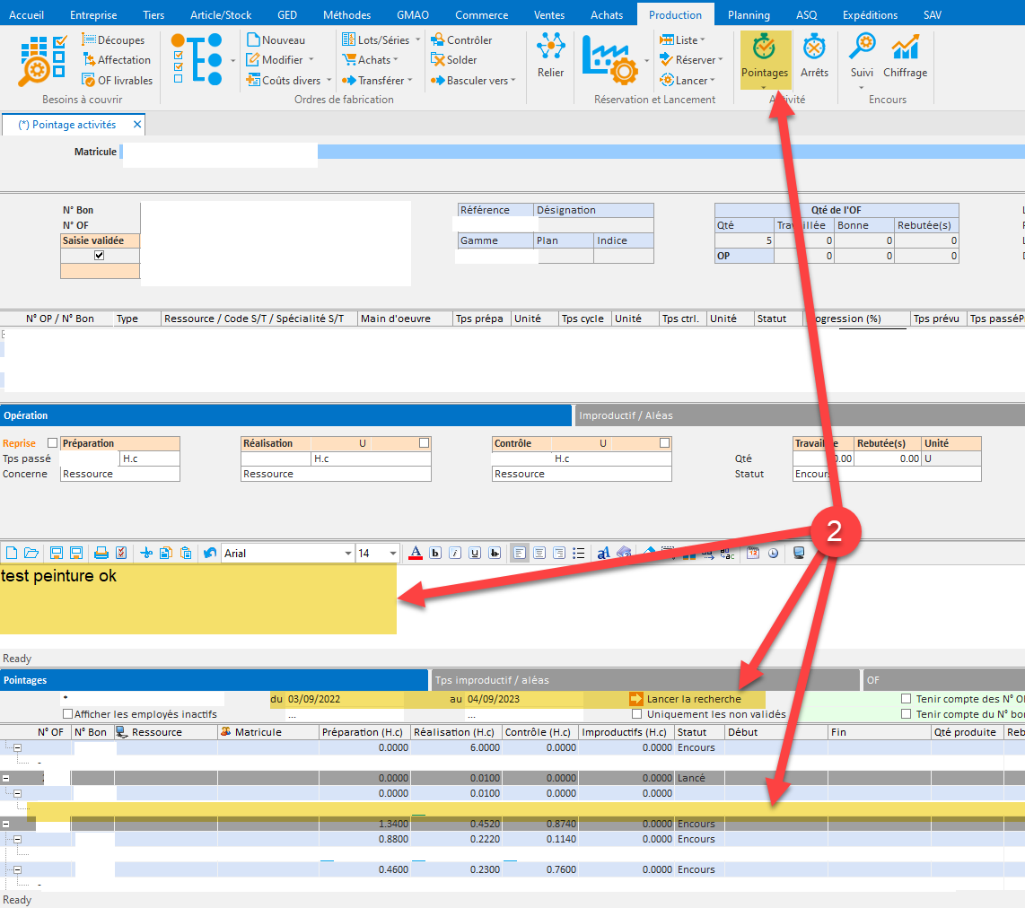Toggle underline formatting in note editor
Screen dimensions: 1025x908
[x=475, y=554]
